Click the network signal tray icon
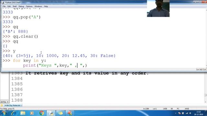 click(187, 113)
